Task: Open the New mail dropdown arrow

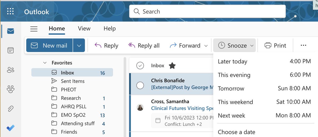Action: 79,45
